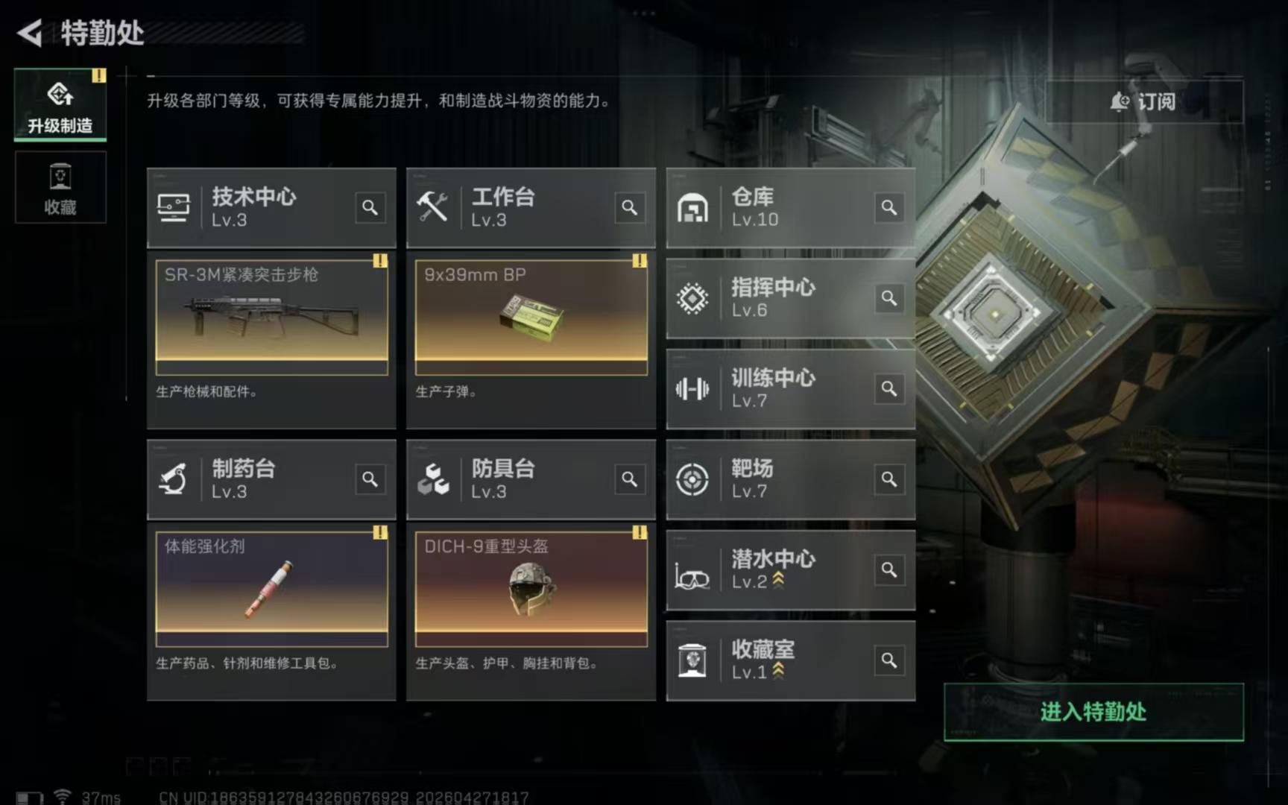Open magnifier details for 工作台
Viewport: 1288px width, 805px height.
[629, 207]
